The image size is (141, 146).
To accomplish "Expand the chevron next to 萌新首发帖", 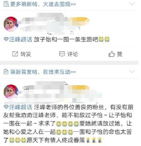I will tap(132, 72).
